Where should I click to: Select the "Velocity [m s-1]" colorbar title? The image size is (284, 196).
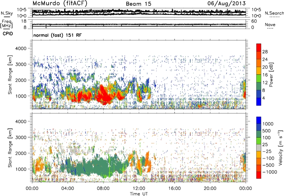click(x=280, y=148)
